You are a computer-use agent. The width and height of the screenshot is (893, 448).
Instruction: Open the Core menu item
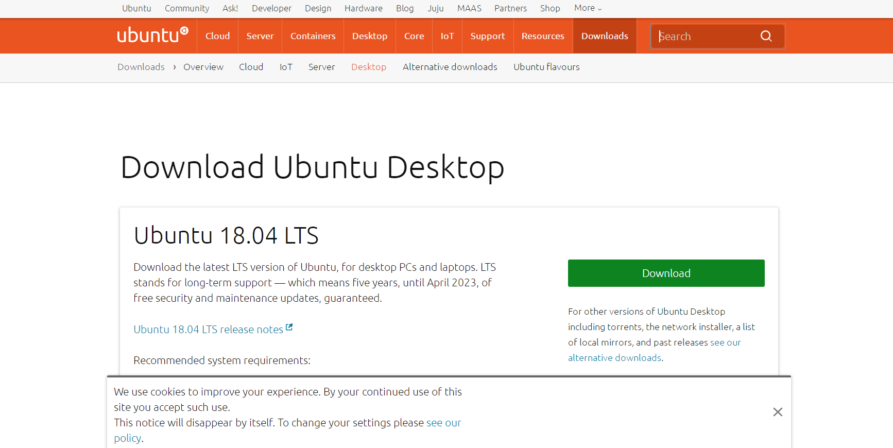pos(414,36)
